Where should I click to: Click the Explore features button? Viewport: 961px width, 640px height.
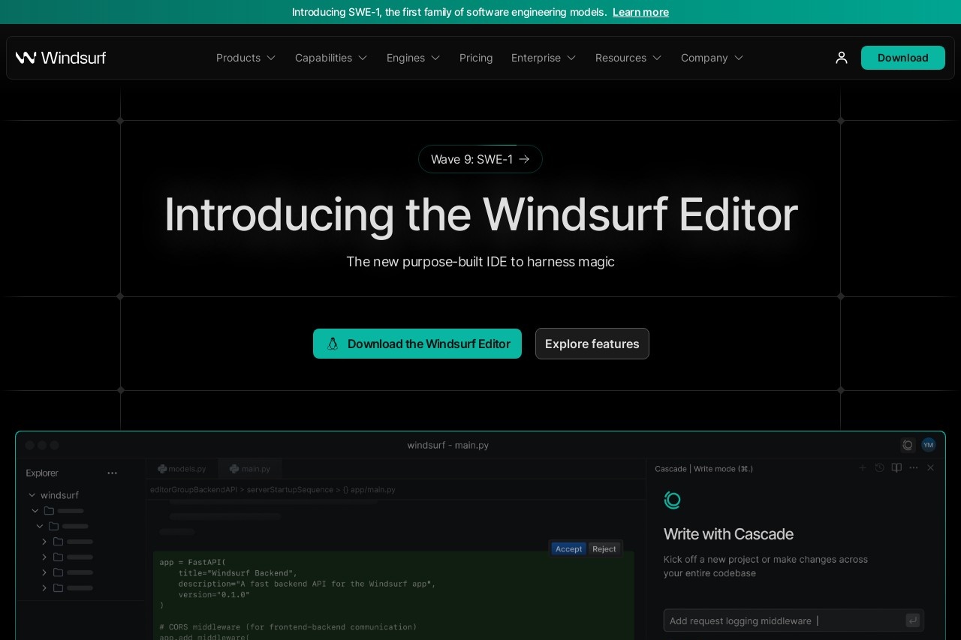click(x=592, y=344)
